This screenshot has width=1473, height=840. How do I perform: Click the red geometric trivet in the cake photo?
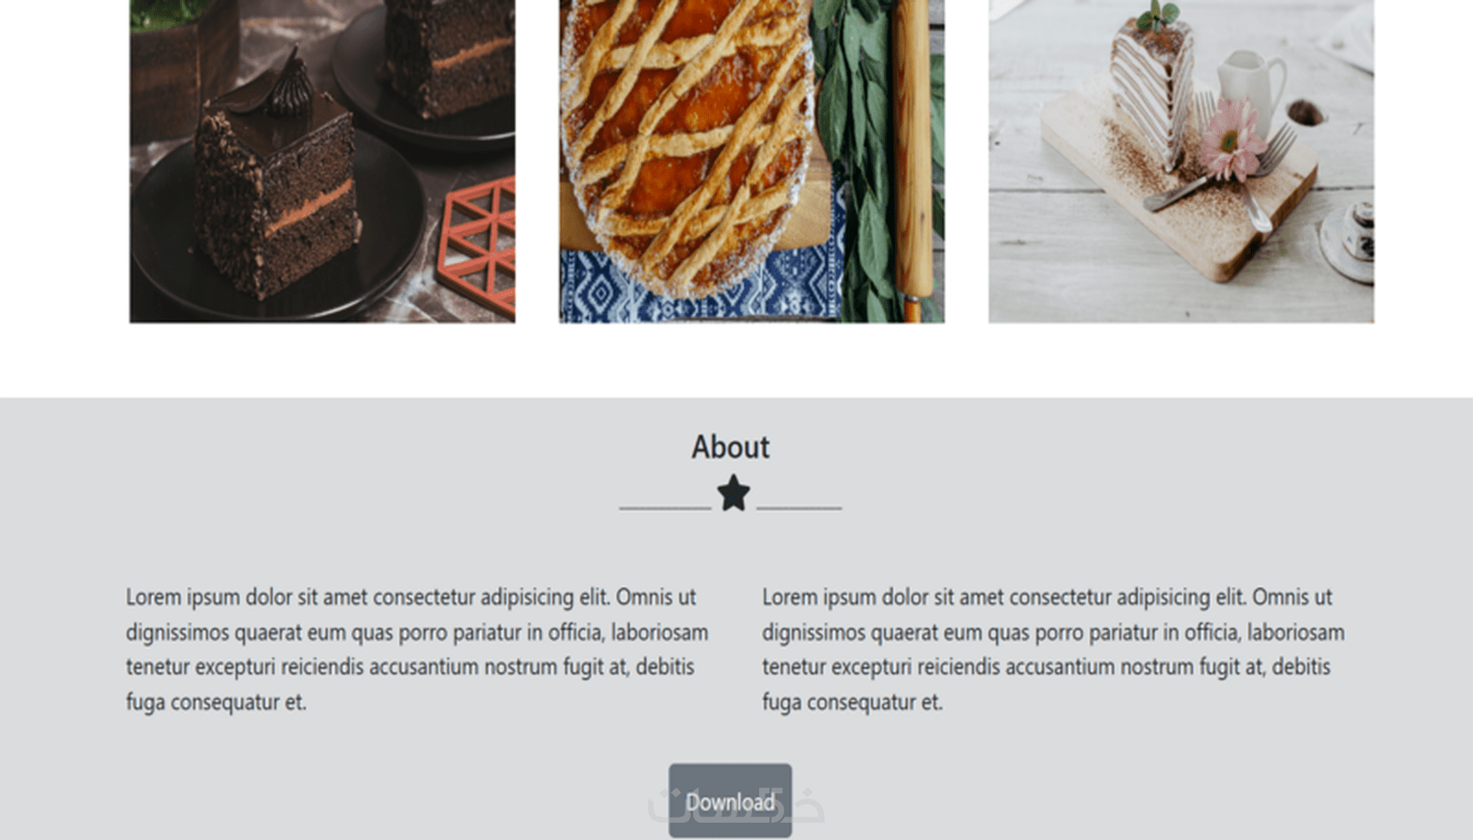479,249
